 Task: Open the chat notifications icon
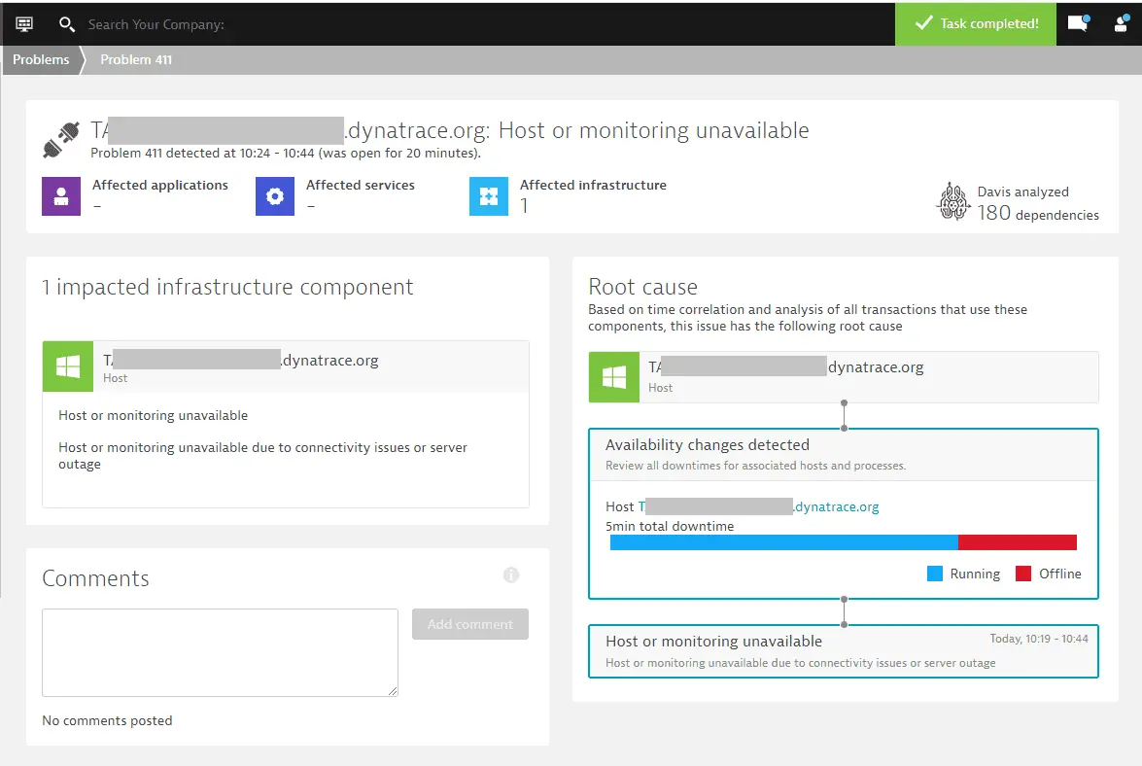pos(1078,23)
